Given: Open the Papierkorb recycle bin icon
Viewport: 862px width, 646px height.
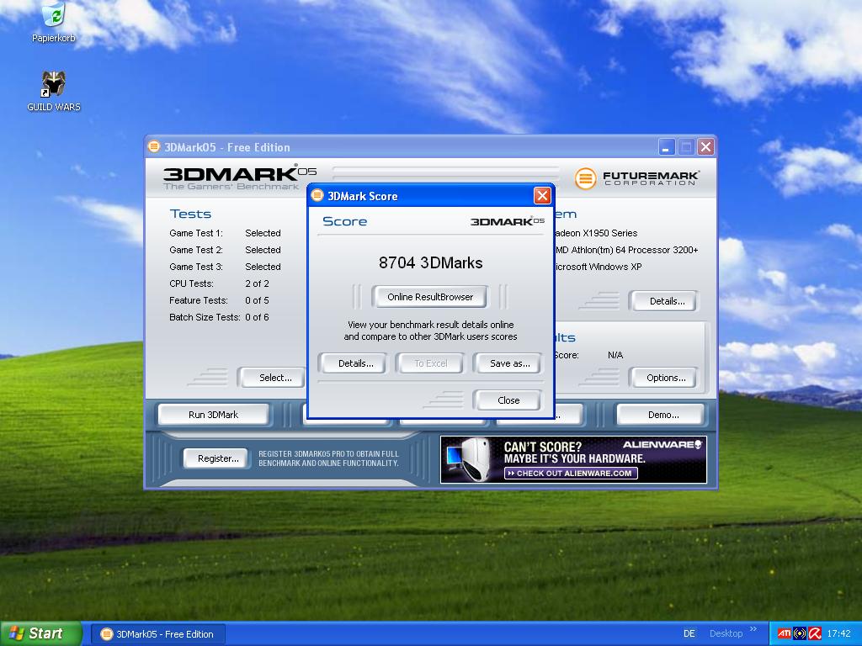Looking at the screenshot, I should (x=53, y=22).
